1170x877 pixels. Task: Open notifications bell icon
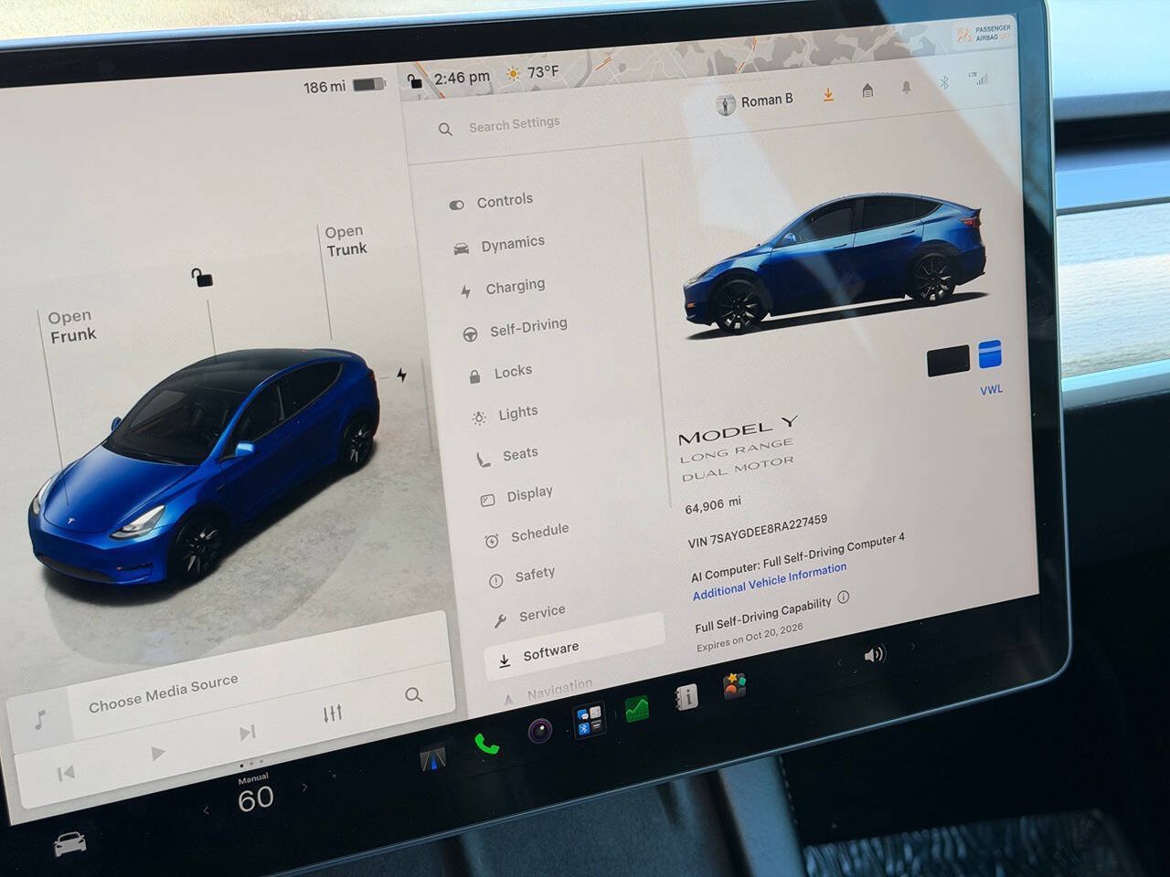pos(907,88)
